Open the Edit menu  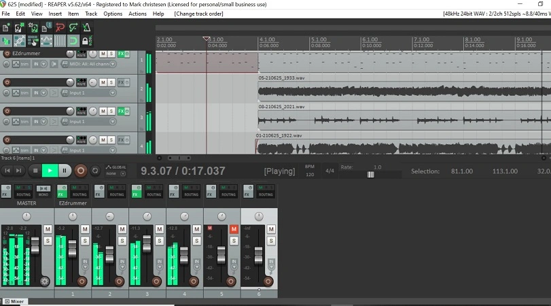coord(20,14)
